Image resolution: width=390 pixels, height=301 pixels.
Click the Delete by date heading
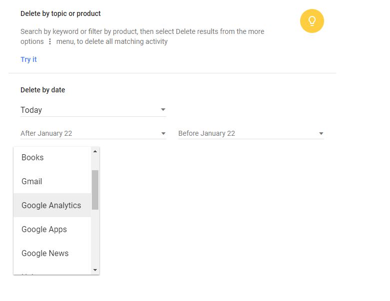[43, 90]
